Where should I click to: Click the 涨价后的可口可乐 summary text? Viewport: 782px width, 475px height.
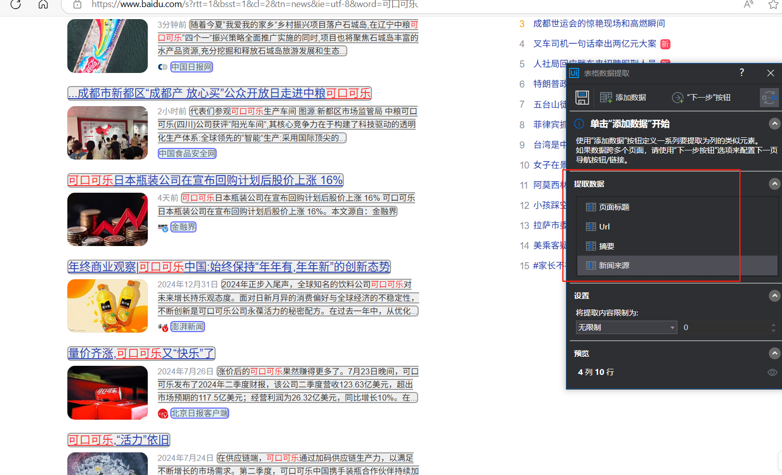[x=288, y=384]
